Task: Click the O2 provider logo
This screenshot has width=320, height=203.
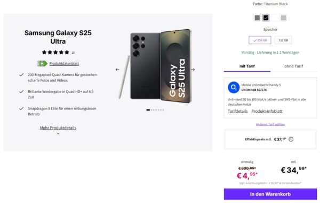Action: click(x=234, y=88)
